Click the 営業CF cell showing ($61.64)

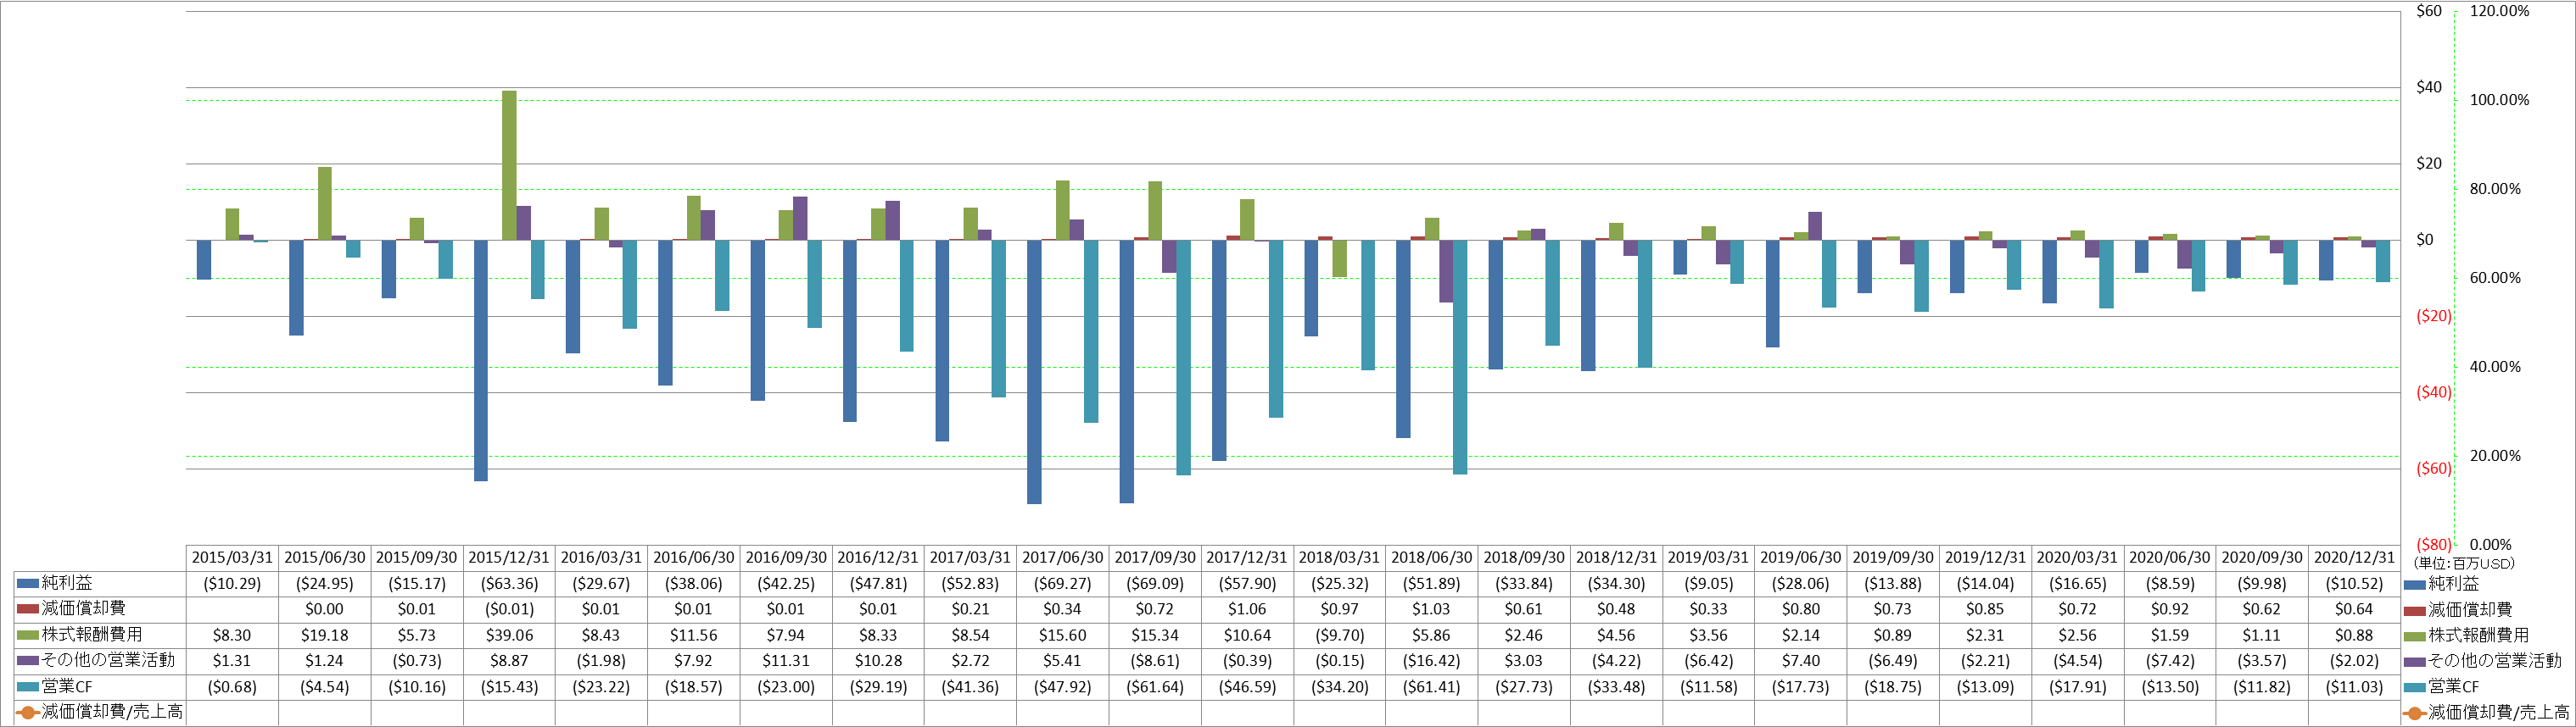coord(1154,687)
